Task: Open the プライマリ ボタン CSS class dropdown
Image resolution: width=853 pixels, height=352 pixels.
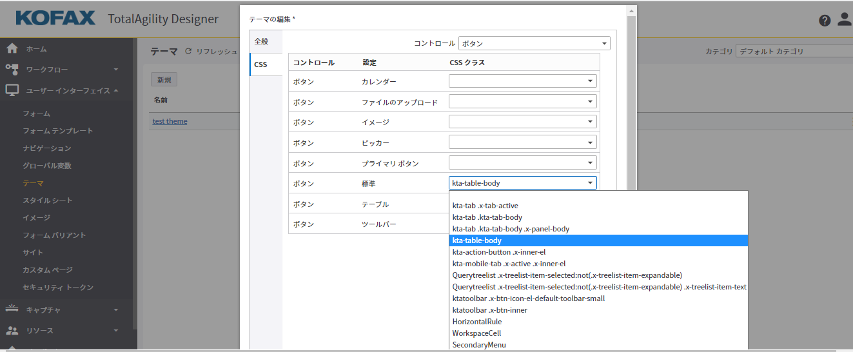Action: pyautogui.click(x=522, y=163)
